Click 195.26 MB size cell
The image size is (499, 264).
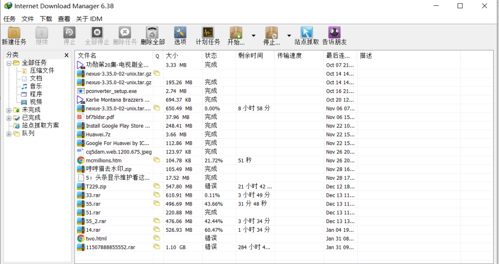[179, 82]
